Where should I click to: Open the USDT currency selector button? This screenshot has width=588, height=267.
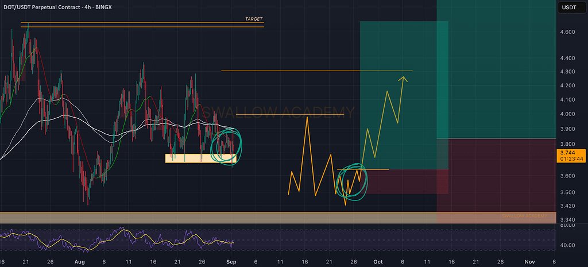[x=572, y=7]
